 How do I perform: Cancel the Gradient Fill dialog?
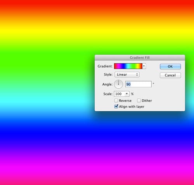pos(170,75)
